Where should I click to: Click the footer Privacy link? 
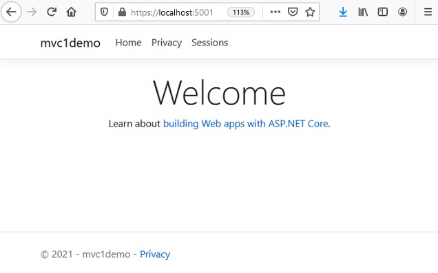155,254
